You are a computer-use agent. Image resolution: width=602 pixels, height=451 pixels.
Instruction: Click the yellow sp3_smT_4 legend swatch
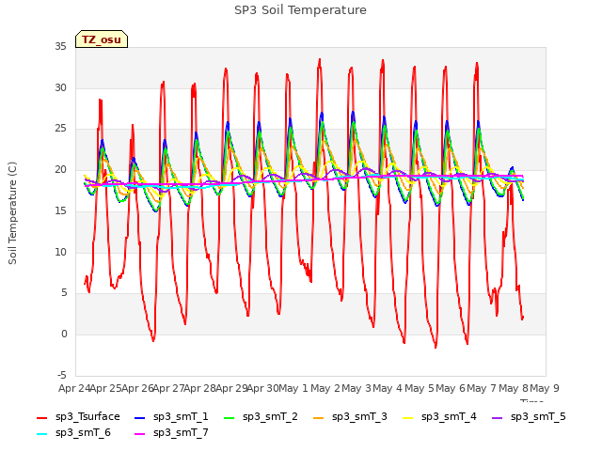[x=407, y=417]
